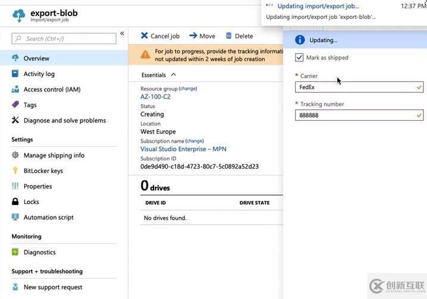Click the purple Tags icon
427x299 pixels.
click(15, 105)
